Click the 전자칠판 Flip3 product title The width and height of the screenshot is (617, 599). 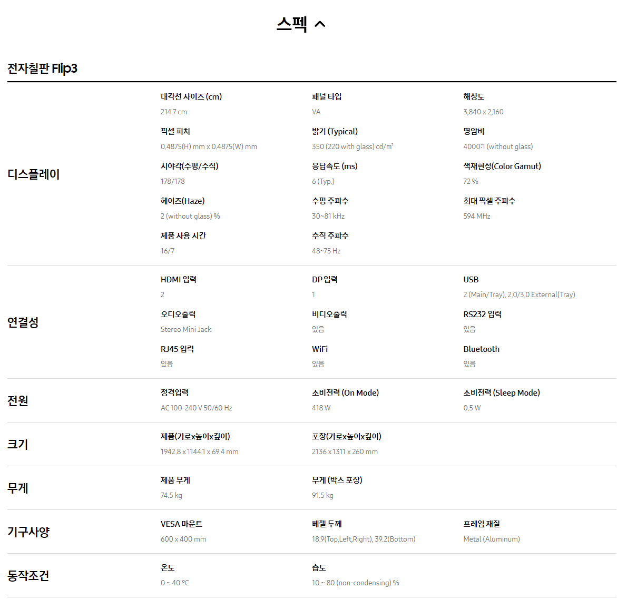point(43,68)
